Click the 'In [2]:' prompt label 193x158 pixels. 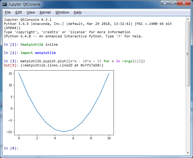pyautogui.click(x=11, y=53)
